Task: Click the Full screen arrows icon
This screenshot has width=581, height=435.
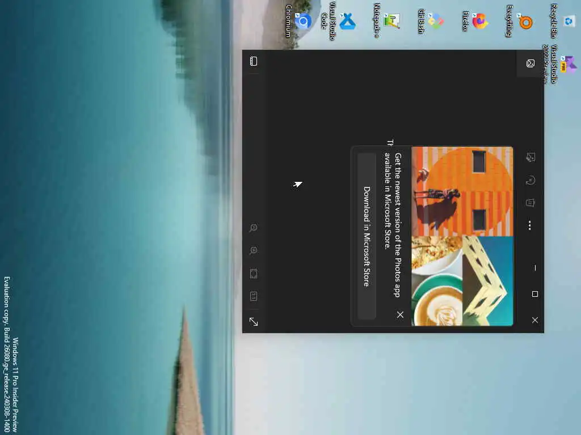Action: point(254,322)
